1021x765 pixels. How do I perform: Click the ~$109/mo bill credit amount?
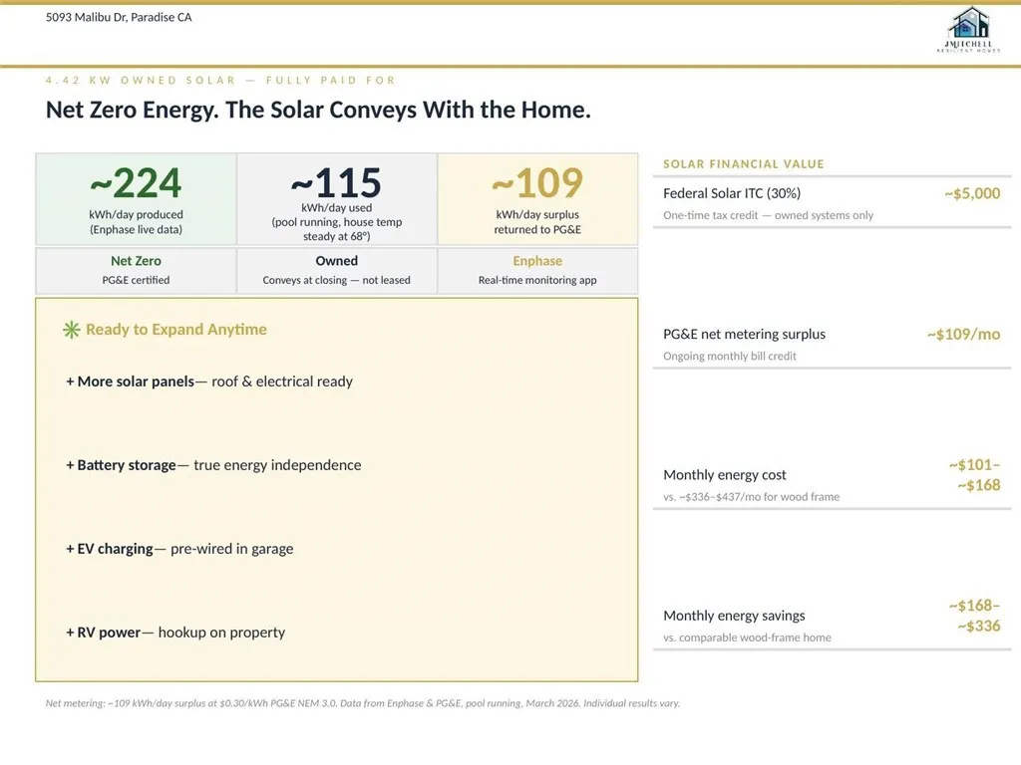click(x=962, y=335)
